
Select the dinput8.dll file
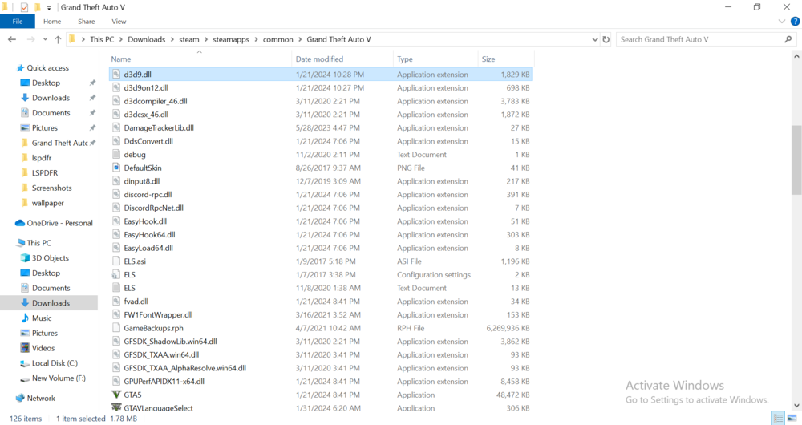click(142, 181)
